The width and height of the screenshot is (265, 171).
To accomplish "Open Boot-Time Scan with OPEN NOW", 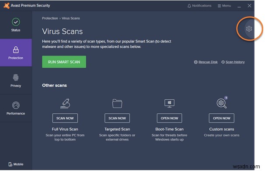I will [169, 118].
